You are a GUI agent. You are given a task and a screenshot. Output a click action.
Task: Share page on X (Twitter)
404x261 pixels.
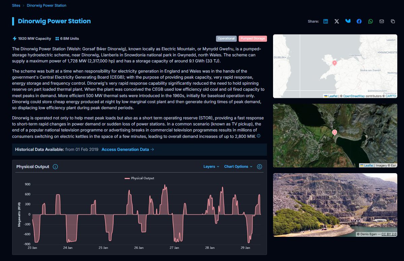337,21
